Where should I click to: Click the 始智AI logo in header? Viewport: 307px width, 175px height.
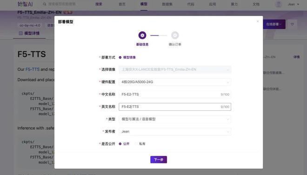tap(25, 4)
